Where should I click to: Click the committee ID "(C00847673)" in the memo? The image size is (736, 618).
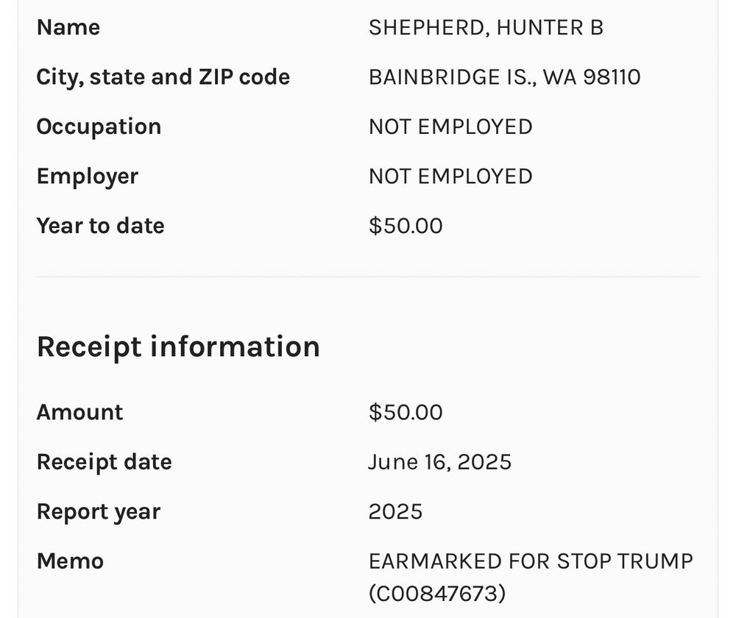(x=437, y=594)
